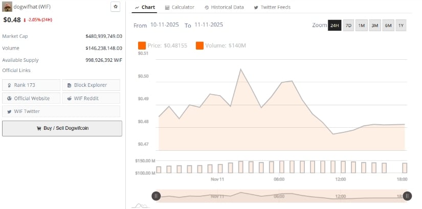The height and width of the screenshot is (209, 422).
Task: Toggle the Price series legend swatch
Action: pyautogui.click(x=142, y=46)
